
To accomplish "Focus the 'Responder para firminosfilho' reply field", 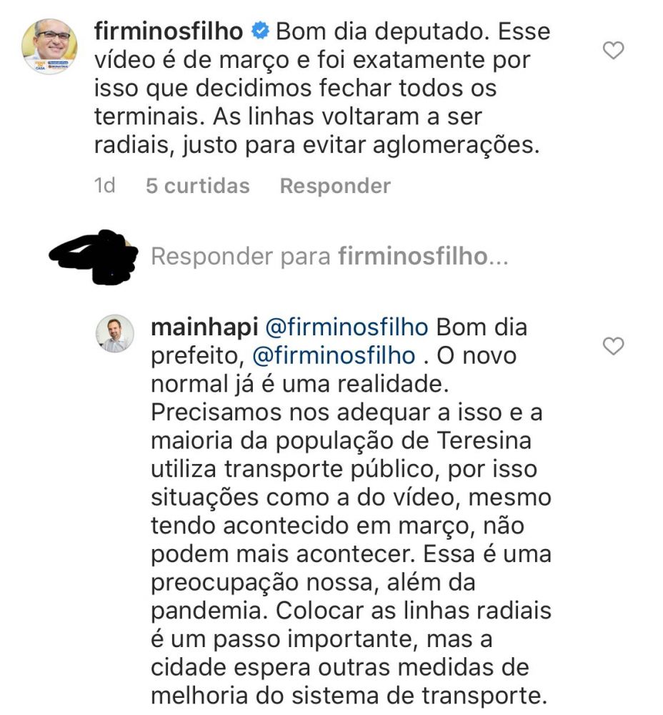I will [329, 256].
